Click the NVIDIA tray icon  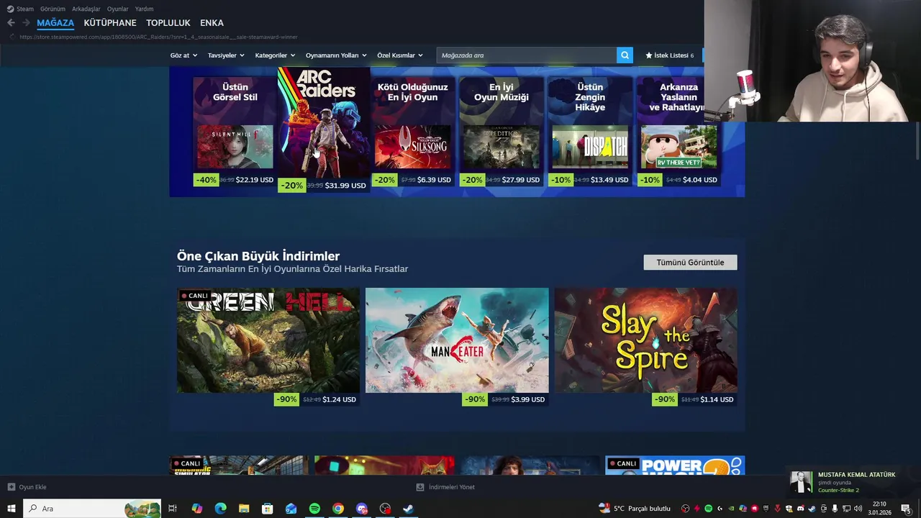pyautogui.click(x=731, y=509)
